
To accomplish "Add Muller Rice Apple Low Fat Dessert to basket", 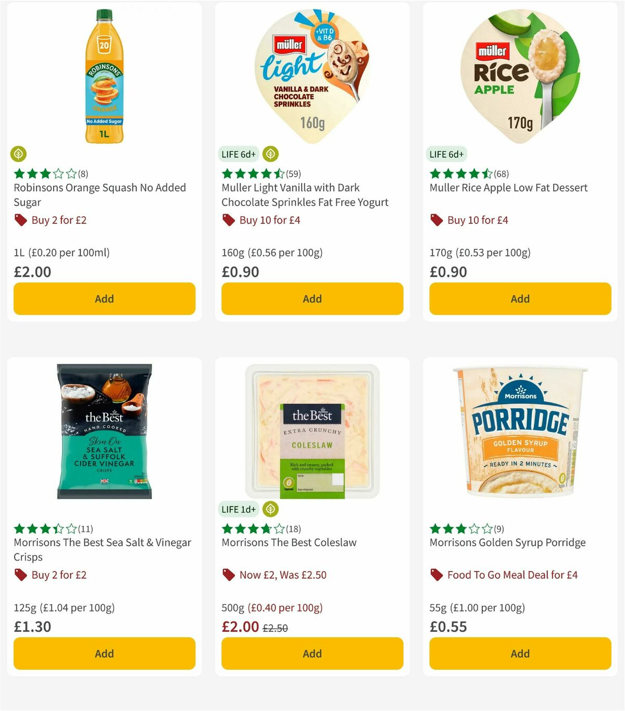I will click(x=520, y=298).
